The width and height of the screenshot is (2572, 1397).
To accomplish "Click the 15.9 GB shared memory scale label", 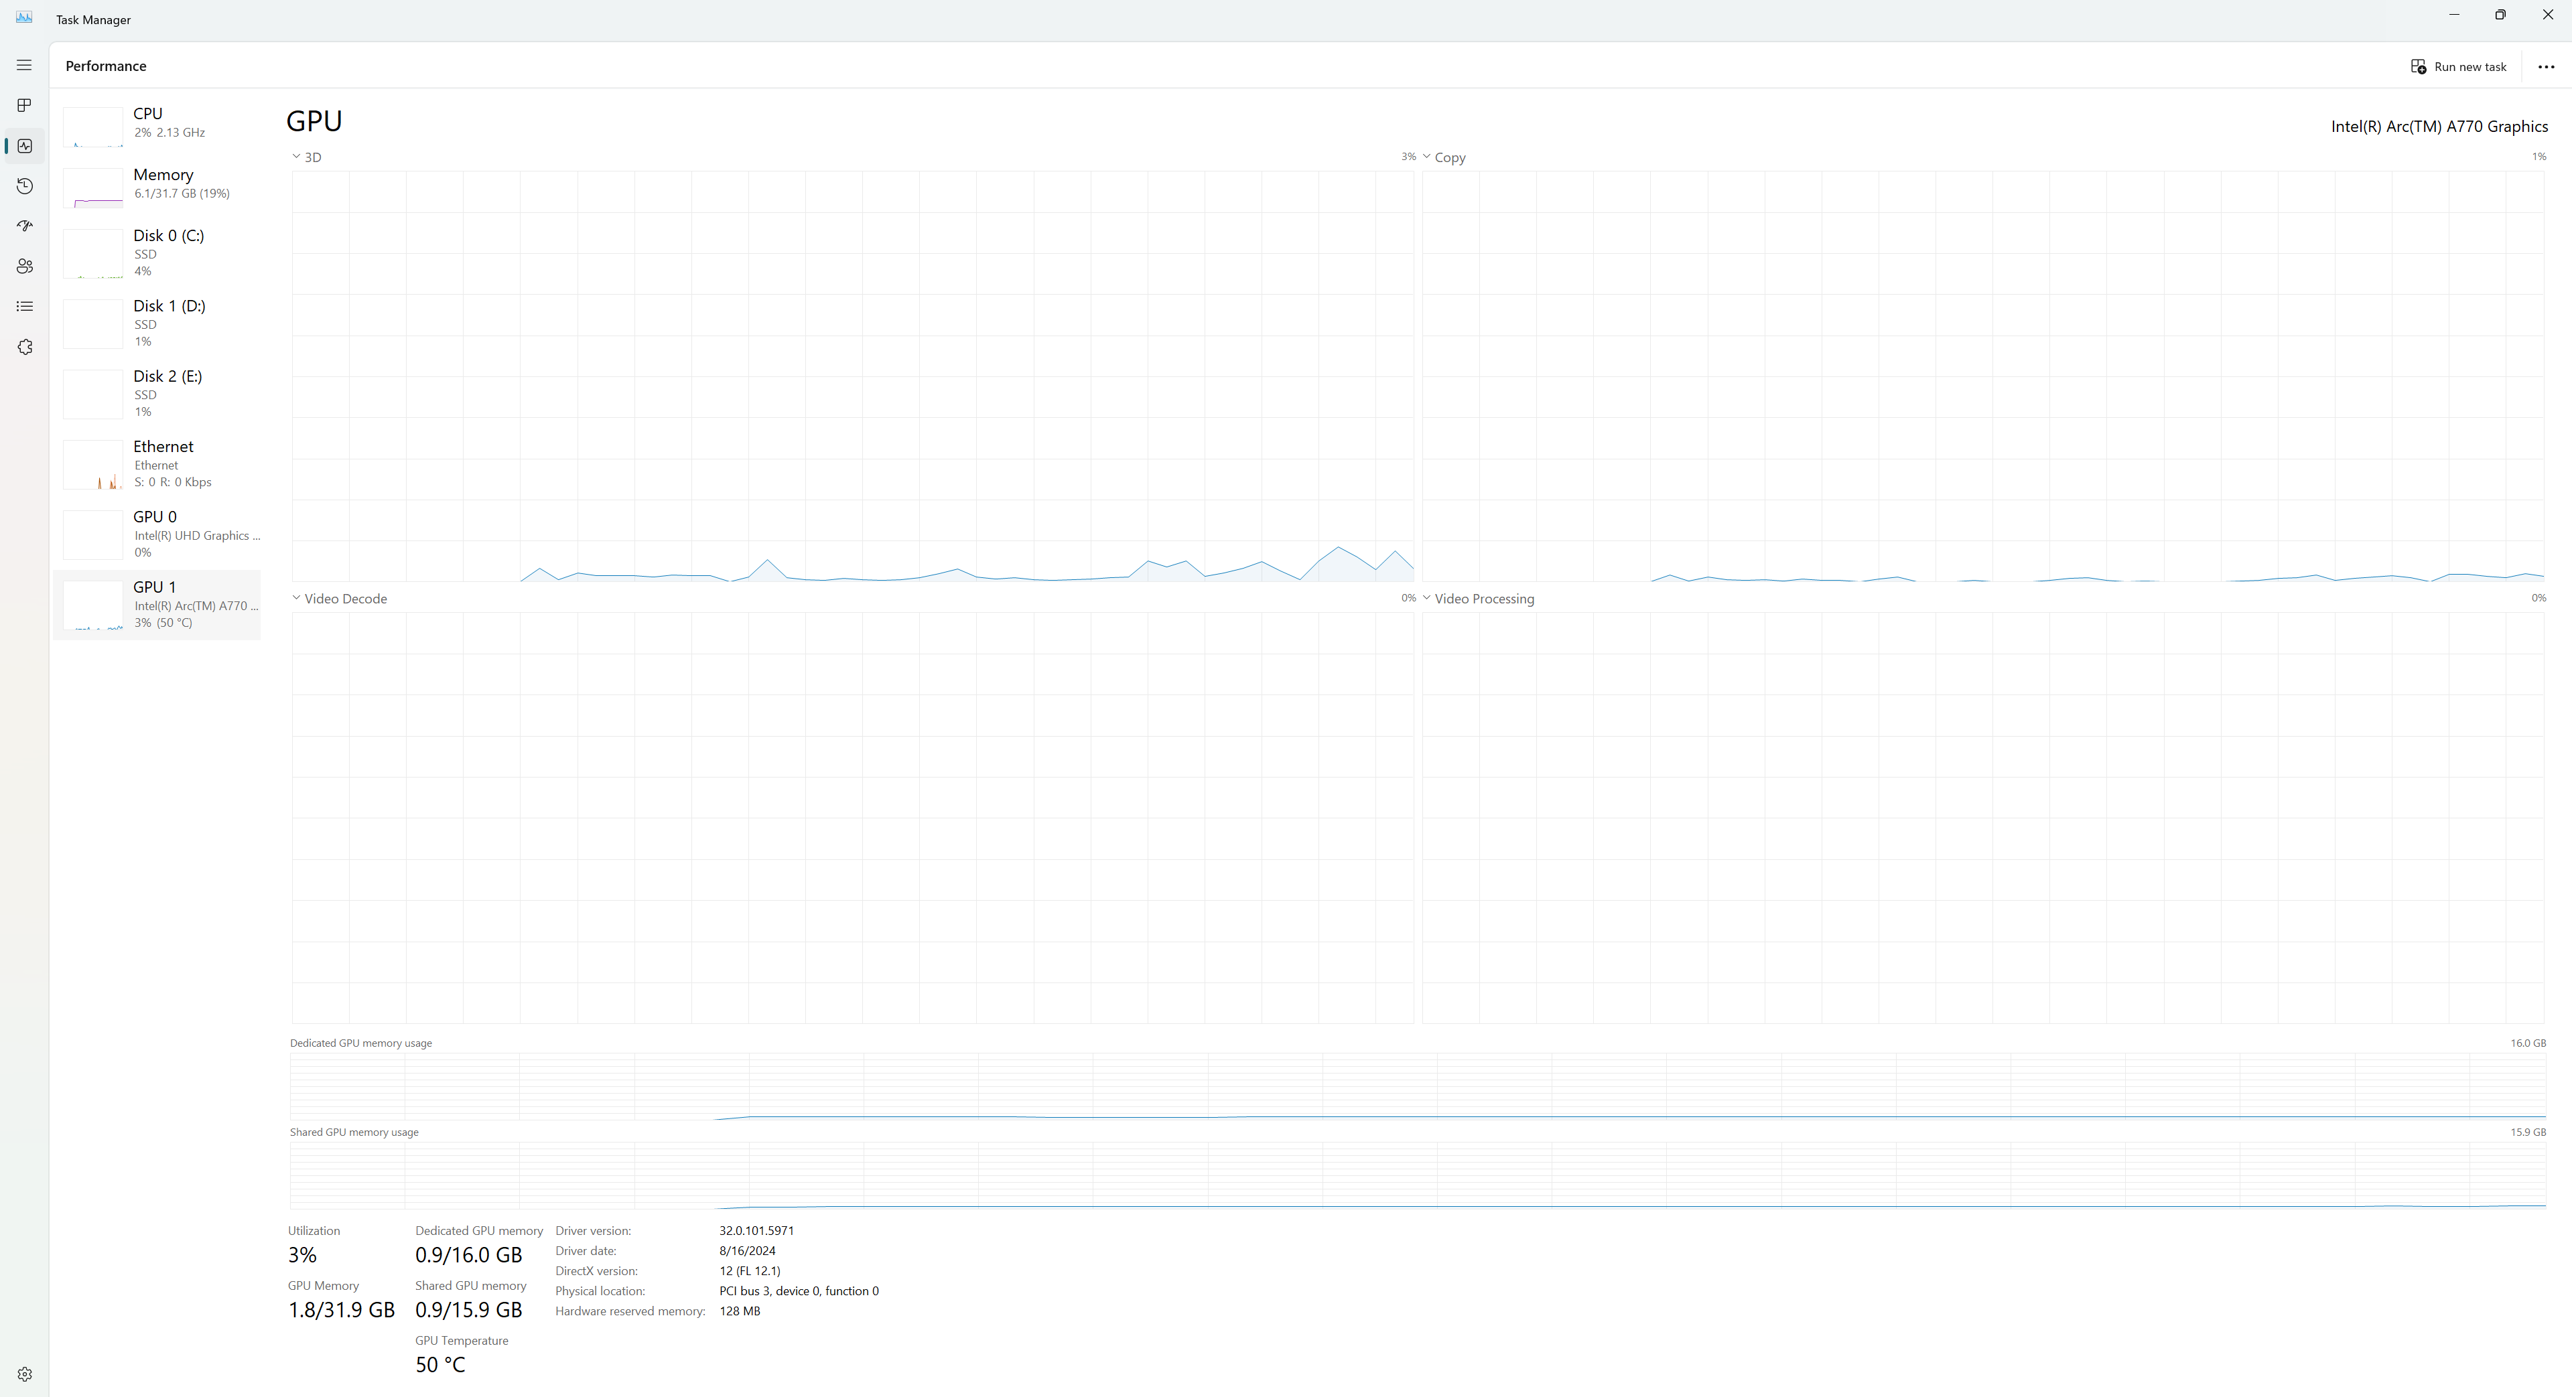I will coord(2528,1132).
